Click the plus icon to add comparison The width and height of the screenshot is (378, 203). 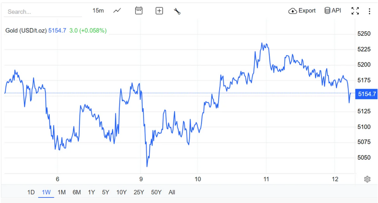159,11
